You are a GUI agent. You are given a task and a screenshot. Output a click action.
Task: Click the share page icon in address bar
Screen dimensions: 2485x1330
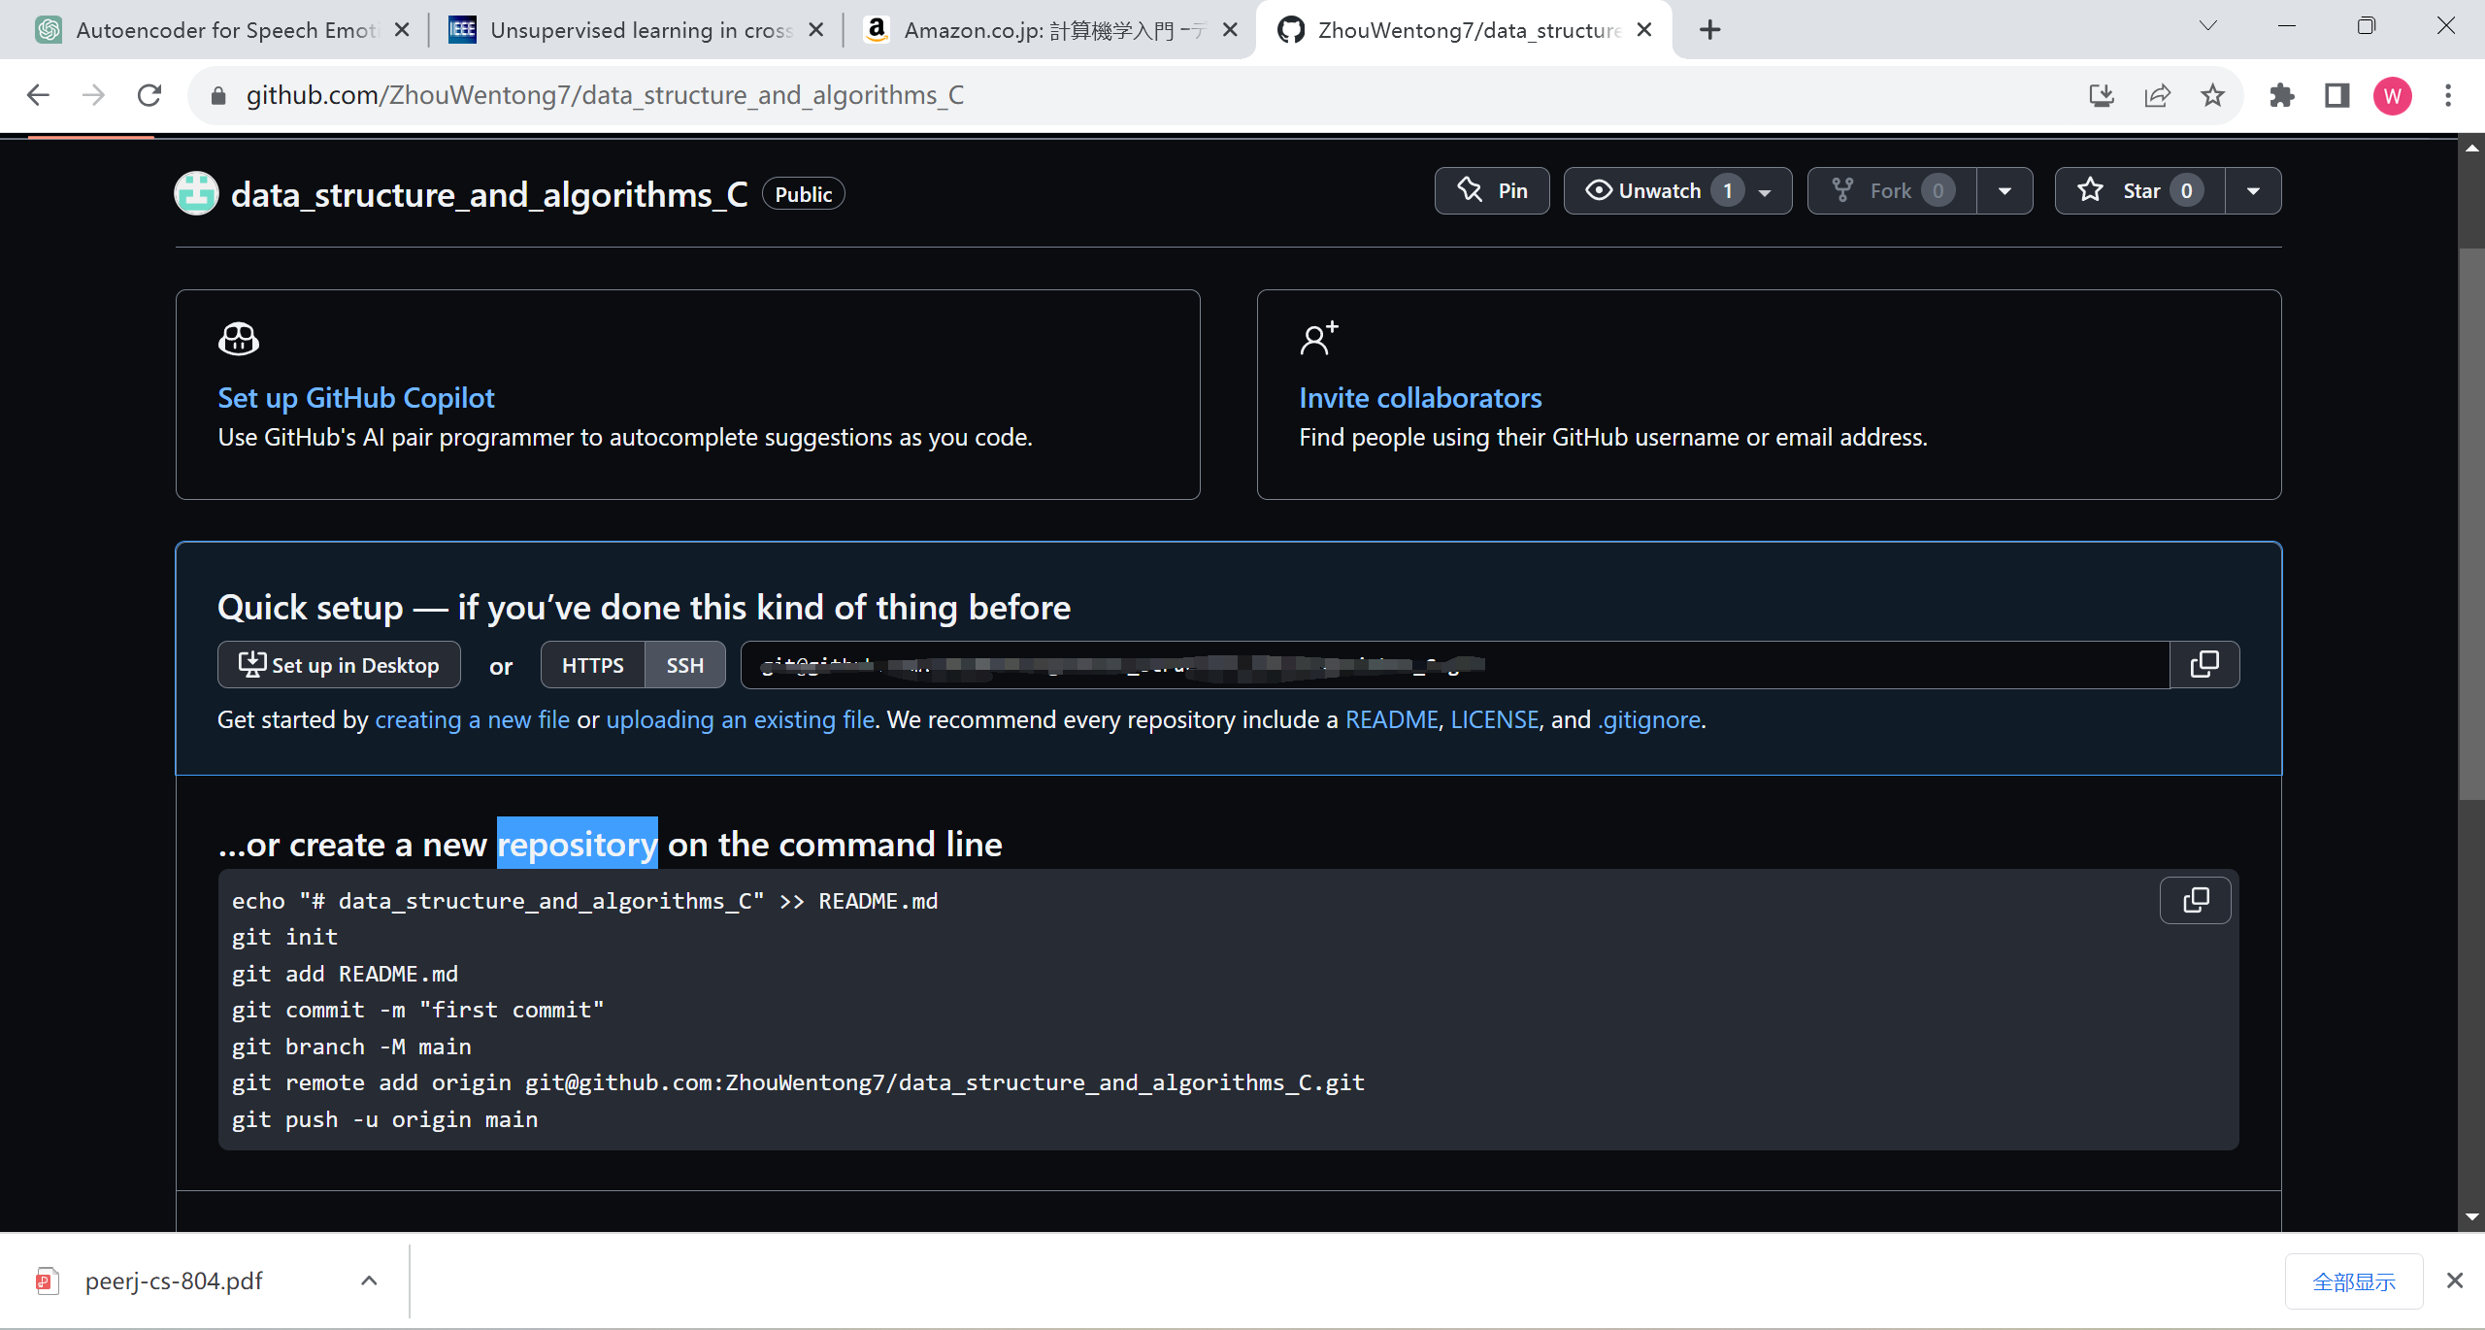pyautogui.click(x=2157, y=95)
